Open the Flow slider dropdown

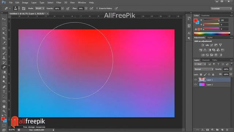86,8
